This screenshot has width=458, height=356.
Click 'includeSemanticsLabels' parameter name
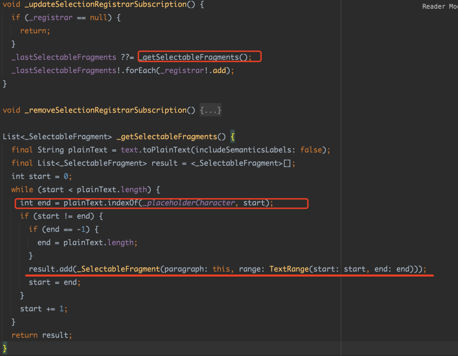[x=243, y=150]
